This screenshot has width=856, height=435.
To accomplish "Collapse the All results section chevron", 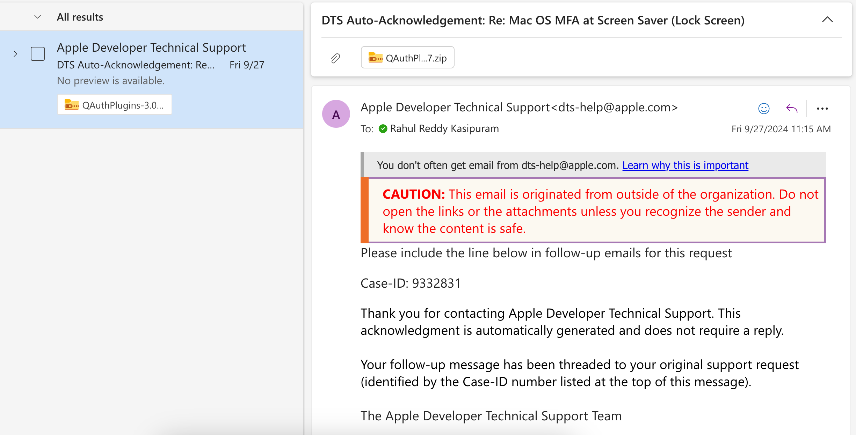I will click(x=37, y=17).
